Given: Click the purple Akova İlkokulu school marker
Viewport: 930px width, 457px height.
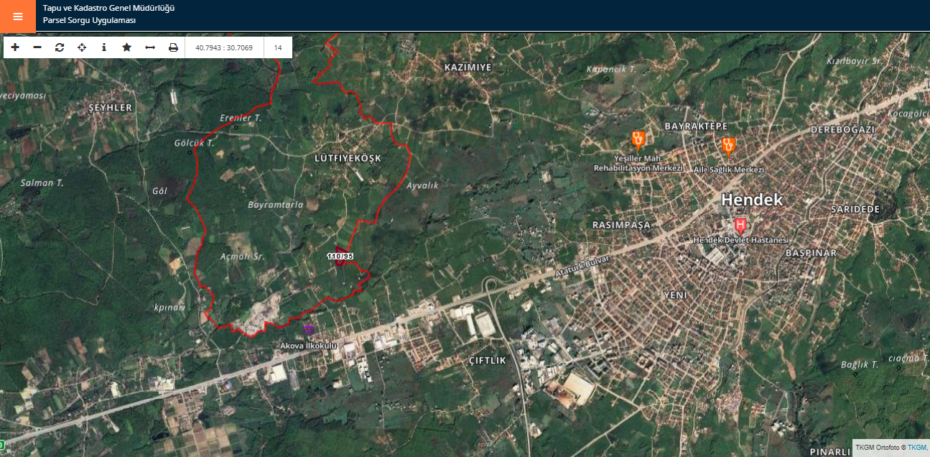Looking at the screenshot, I should (309, 330).
